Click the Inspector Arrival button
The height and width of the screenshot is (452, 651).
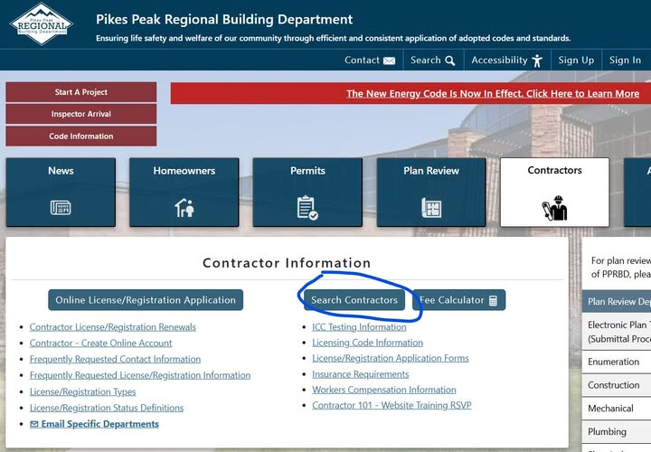coord(81,114)
